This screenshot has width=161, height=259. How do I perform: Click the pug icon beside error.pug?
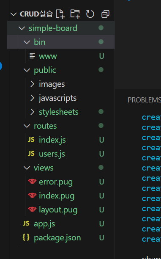32,182
